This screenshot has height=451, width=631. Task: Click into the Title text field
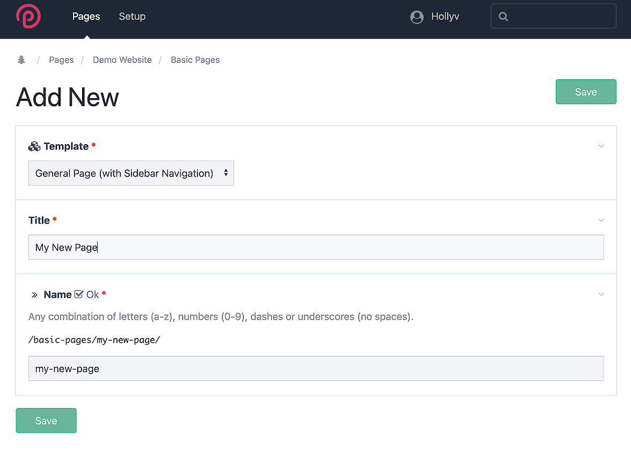click(x=315, y=247)
